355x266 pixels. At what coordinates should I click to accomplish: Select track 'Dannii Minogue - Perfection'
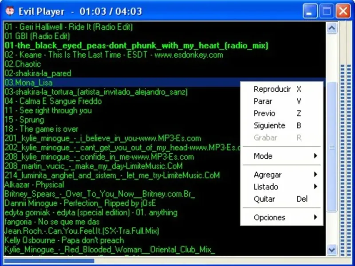tap(80, 203)
